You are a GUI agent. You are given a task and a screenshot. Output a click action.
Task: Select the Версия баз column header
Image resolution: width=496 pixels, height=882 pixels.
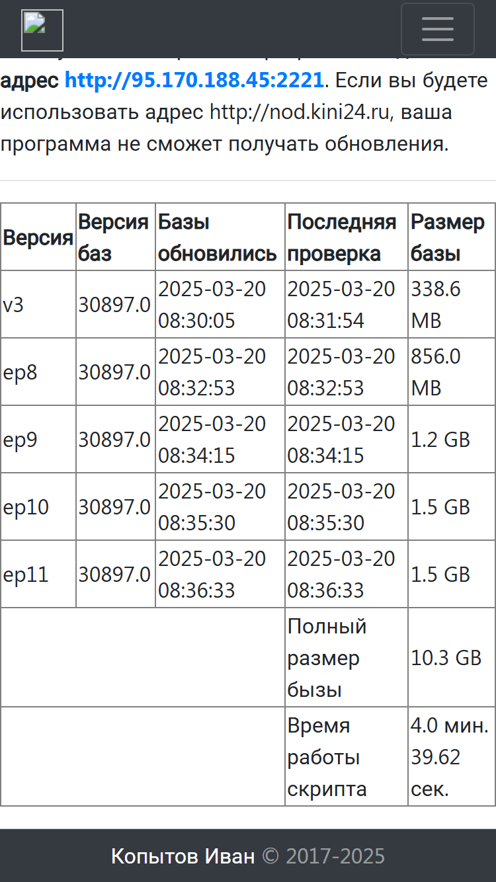(116, 237)
